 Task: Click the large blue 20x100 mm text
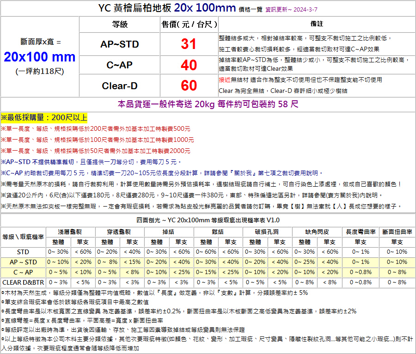(x=40, y=57)
